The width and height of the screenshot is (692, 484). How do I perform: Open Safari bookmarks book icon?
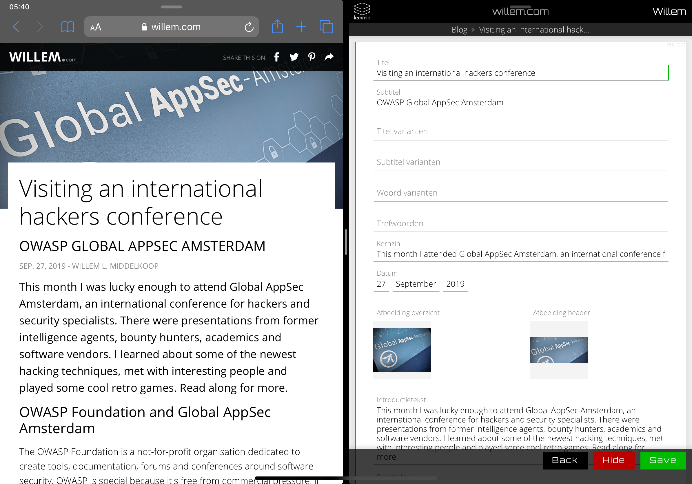[68, 27]
